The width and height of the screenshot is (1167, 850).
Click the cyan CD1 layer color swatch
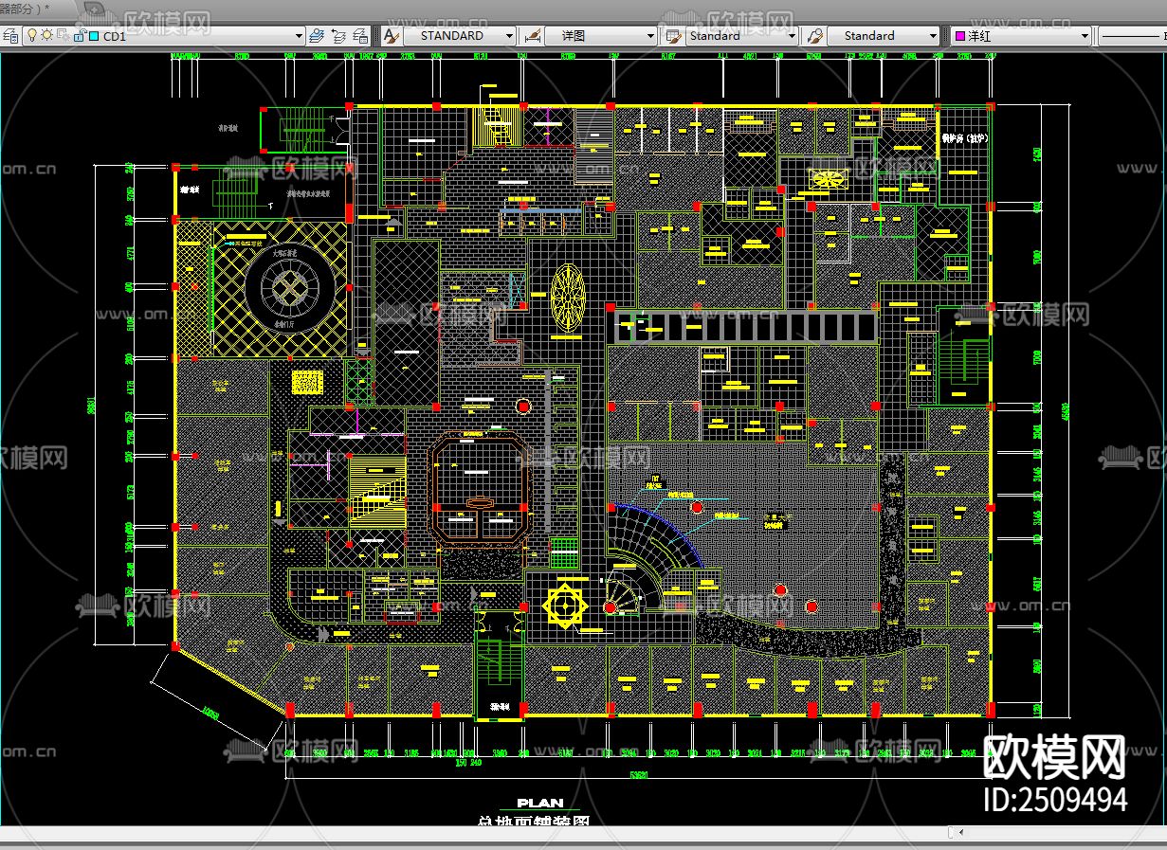[93, 36]
